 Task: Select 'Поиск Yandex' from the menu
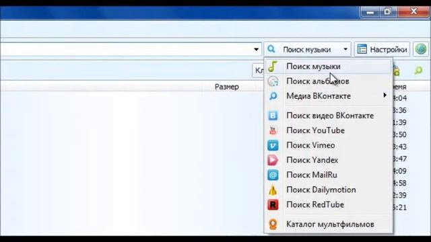[328, 160]
